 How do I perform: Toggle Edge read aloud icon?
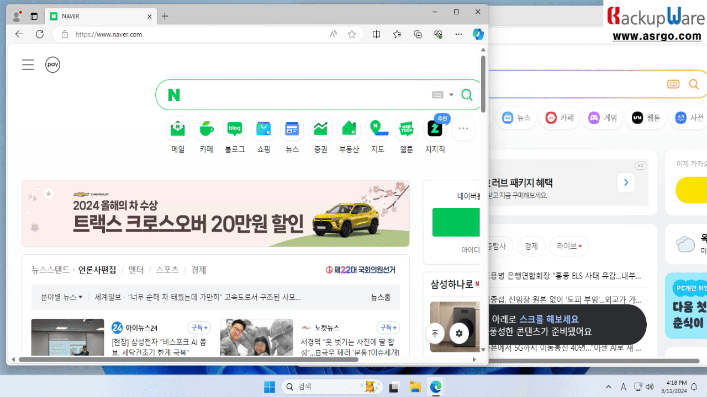(x=333, y=34)
